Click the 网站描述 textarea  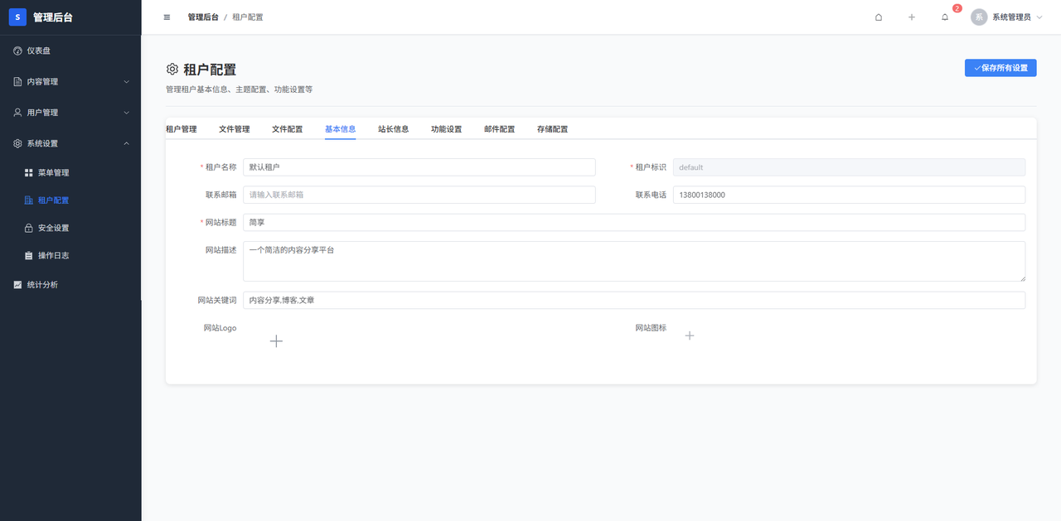tap(634, 262)
